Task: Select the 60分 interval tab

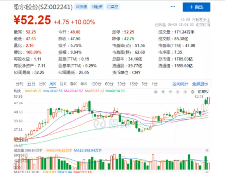Action: (109, 84)
